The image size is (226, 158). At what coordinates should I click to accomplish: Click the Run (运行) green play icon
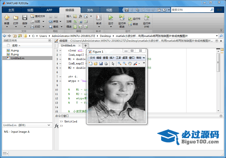(x=111, y=18)
